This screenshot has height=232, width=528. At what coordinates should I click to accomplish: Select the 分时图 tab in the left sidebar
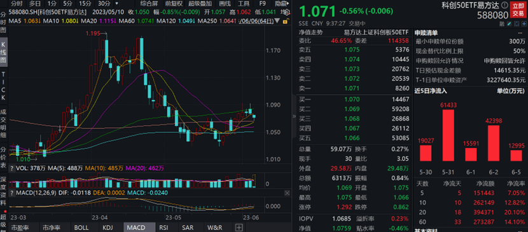point(3,23)
